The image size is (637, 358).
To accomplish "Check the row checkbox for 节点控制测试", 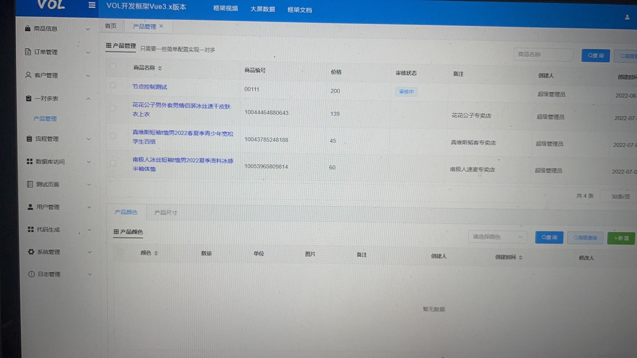I will click(113, 86).
